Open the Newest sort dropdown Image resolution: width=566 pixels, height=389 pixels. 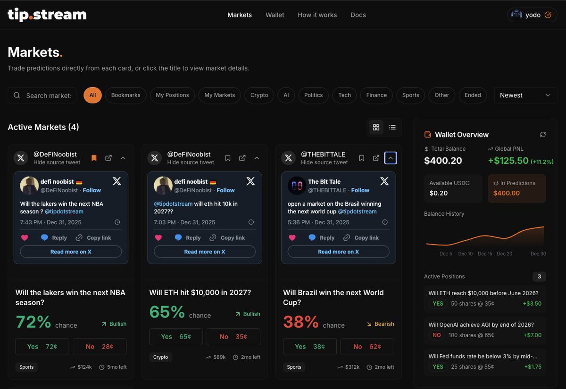pos(525,95)
